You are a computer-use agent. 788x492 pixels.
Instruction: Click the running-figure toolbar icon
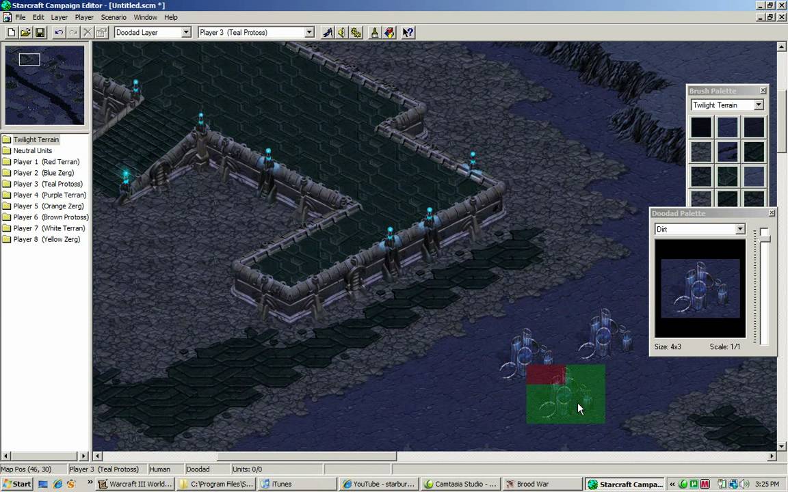pyautogui.click(x=327, y=33)
